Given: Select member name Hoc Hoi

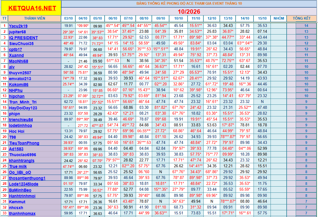Looking at the screenshot, I should point(17,131).
